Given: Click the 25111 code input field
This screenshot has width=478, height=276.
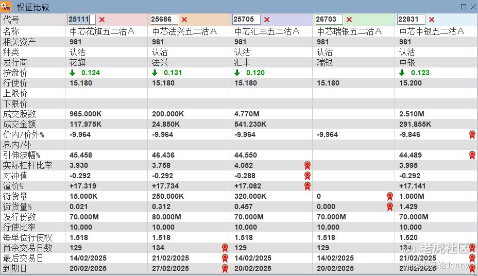Looking at the screenshot, I should [x=81, y=19].
